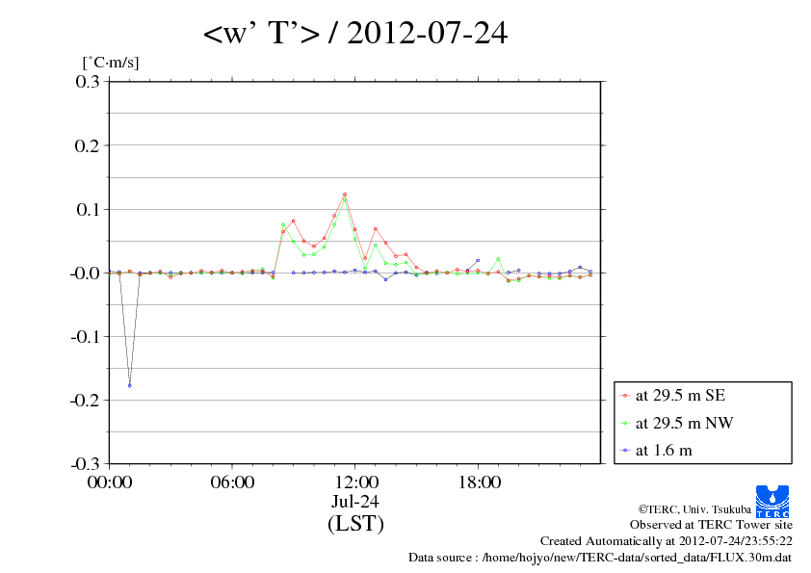This screenshot has height=573, width=811.
Task: Click the 'Jul-24' date label
Action: pos(355,502)
